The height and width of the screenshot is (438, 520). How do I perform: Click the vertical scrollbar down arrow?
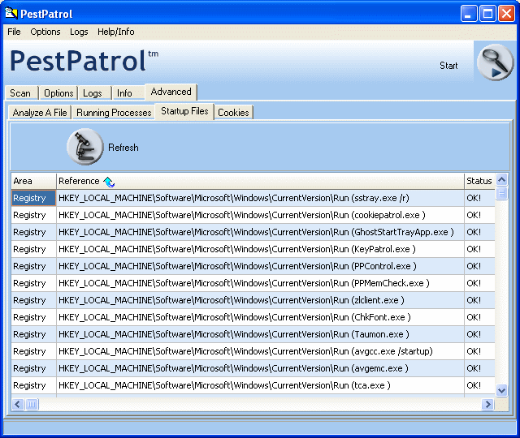pos(502,390)
